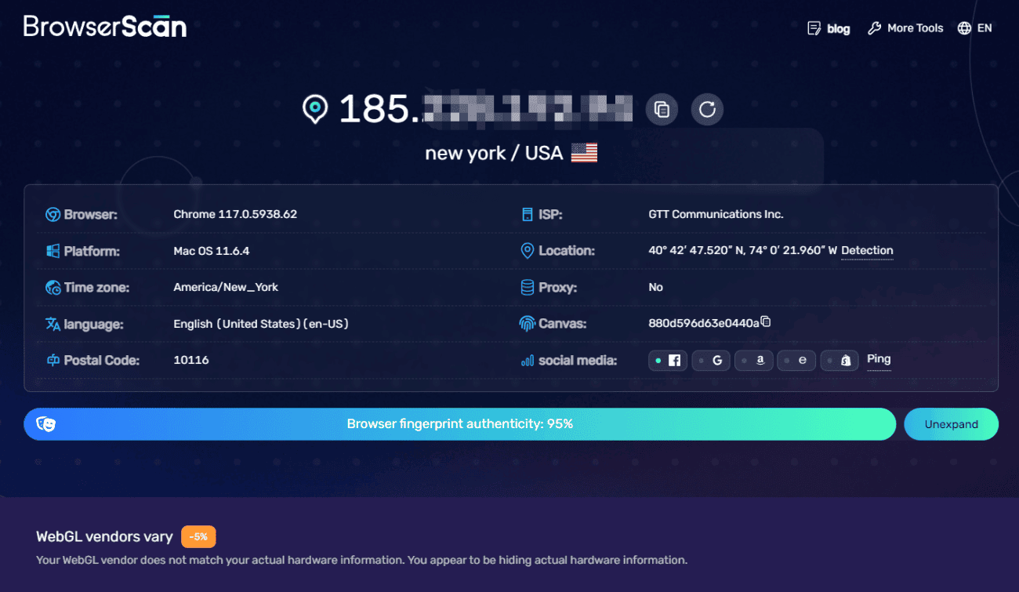1019x592 pixels.
Task: Click the Canvas fingerprint icon
Action: (x=528, y=324)
